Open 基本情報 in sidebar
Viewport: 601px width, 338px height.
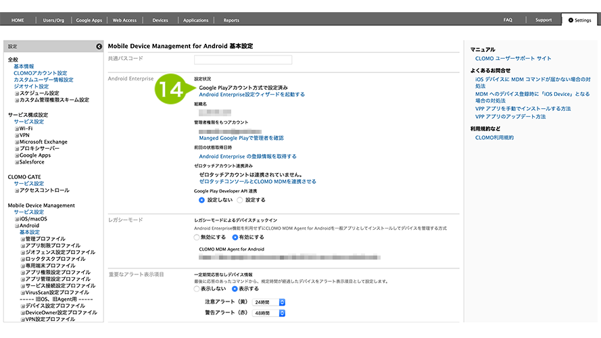(x=24, y=66)
